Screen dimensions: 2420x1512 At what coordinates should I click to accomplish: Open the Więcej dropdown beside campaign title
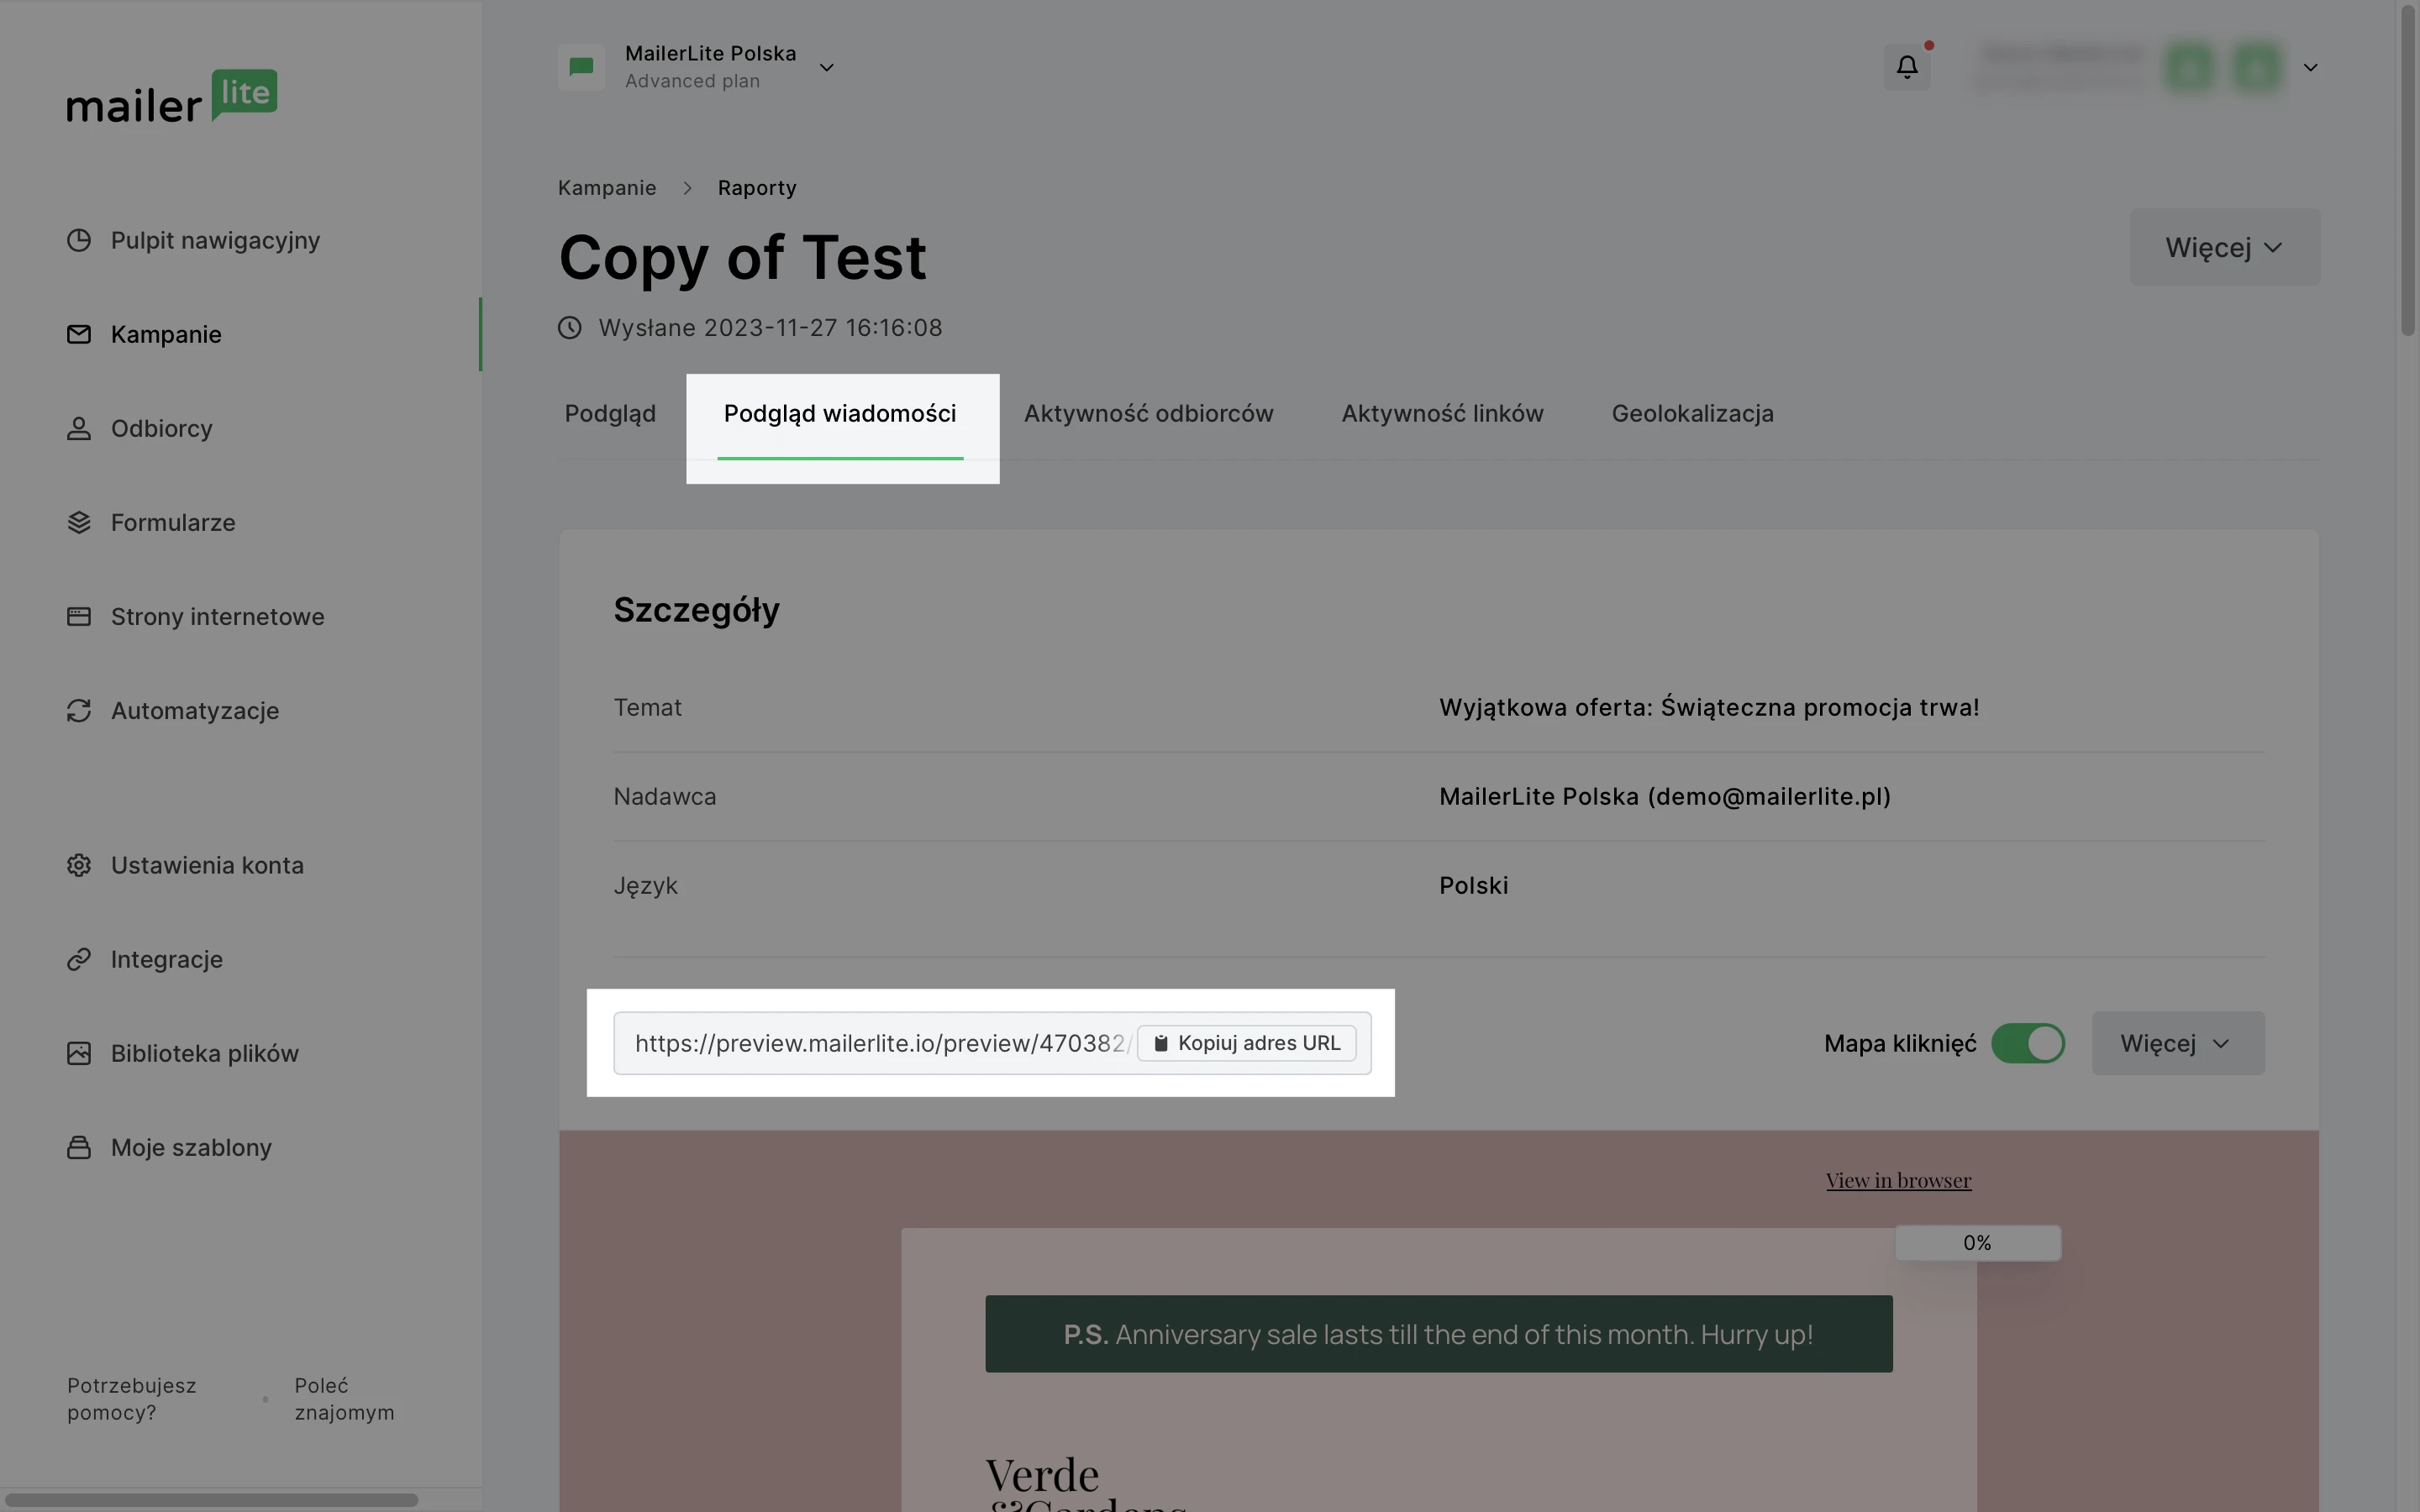click(x=2224, y=247)
